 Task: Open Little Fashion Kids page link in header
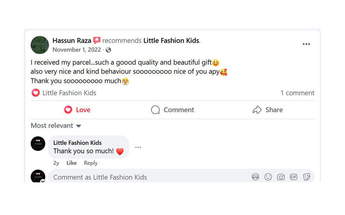pyautogui.click(x=171, y=40)
